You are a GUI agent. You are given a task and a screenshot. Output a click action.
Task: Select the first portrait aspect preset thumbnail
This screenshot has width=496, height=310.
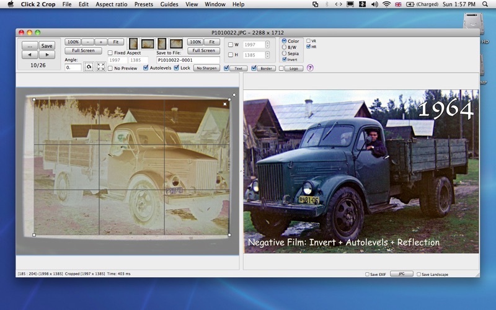coord(133,43)
